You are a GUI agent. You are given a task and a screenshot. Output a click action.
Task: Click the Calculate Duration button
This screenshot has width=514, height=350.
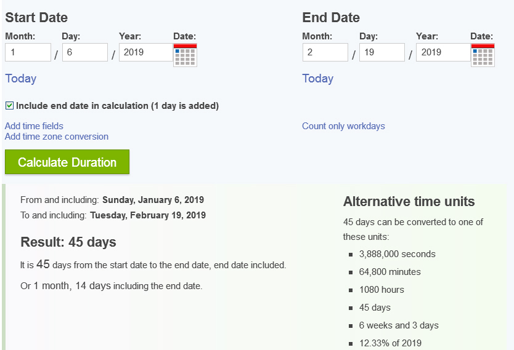pos(67,162)
